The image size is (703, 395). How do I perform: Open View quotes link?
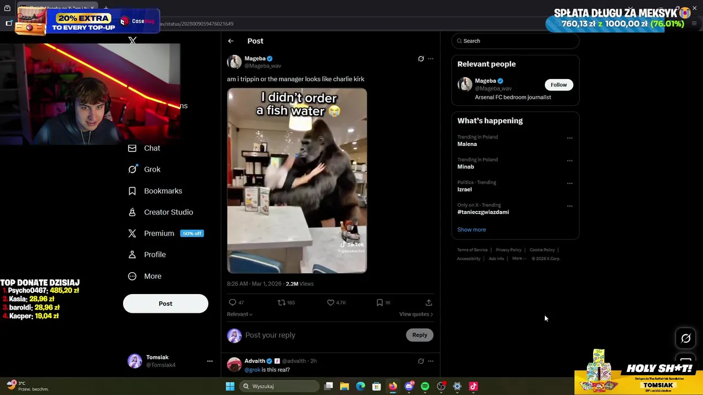point(416,314)
